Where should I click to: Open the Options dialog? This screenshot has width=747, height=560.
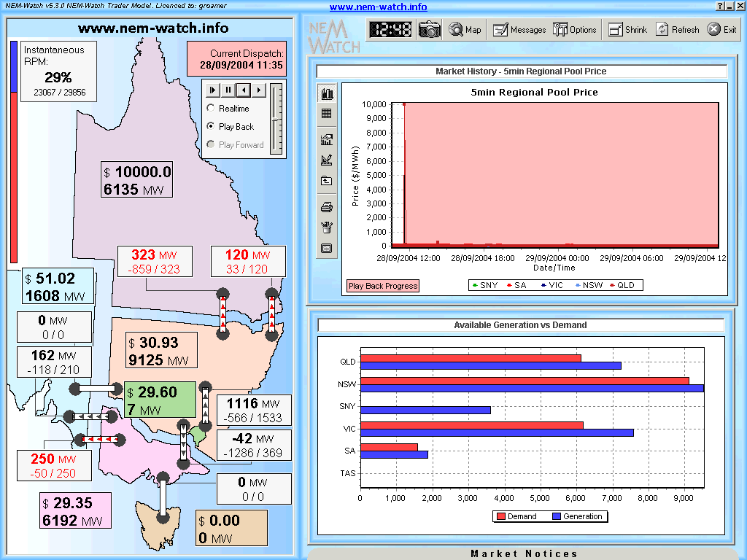pyautogui.click(x=575, y=30)
